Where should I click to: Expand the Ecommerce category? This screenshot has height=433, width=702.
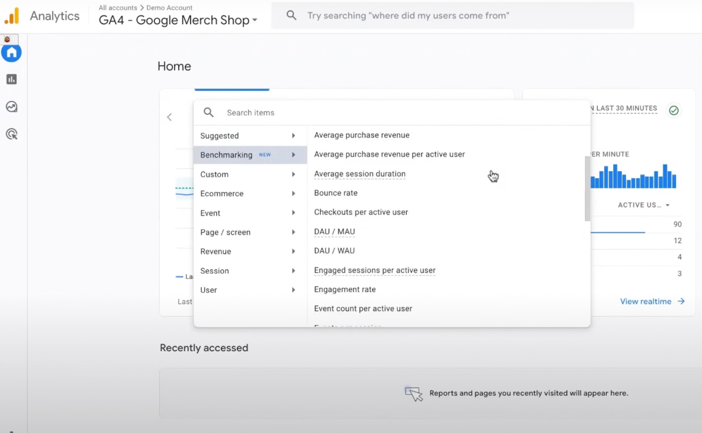click(x=250, y=193)
